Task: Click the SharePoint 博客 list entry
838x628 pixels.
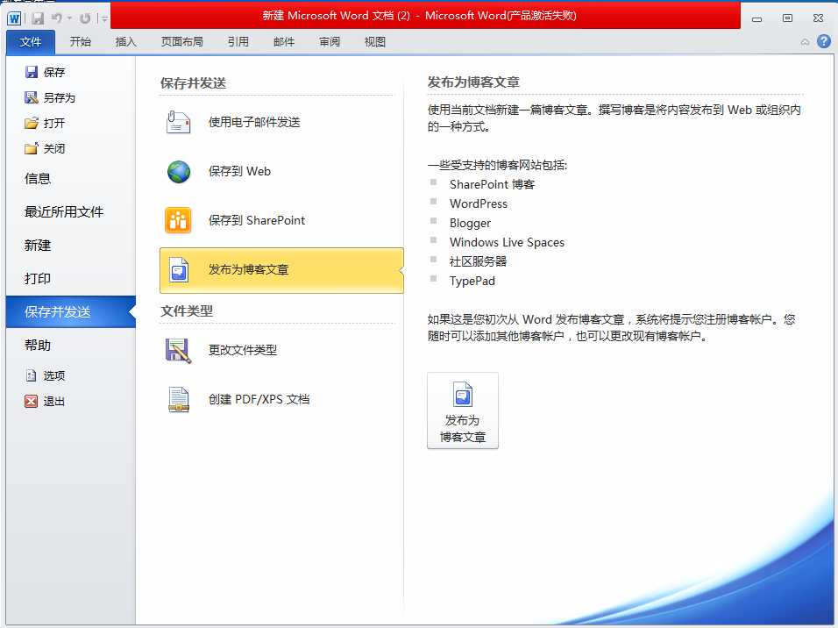Action: pyautogui.click(x=493, y=184)
